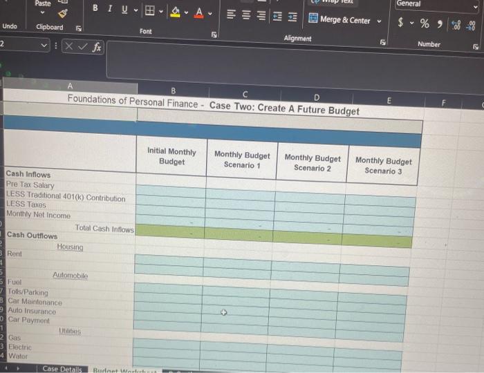Apply yellow Fill Color
Screen dimensions: 484x373
tap(176, 12)
